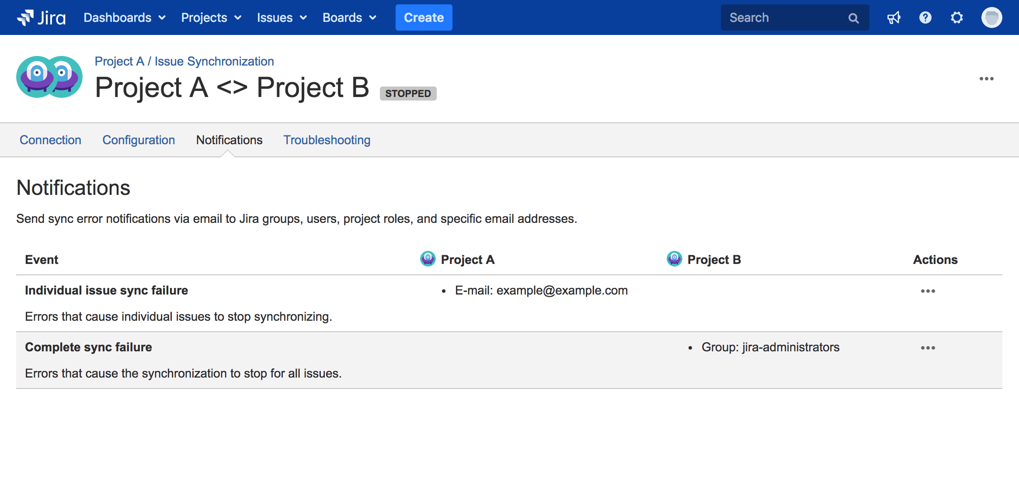Image resolution: width=1019 pixels, height=489 pixels.
Task: Open the help question mark icon
Action: point(925,17)
